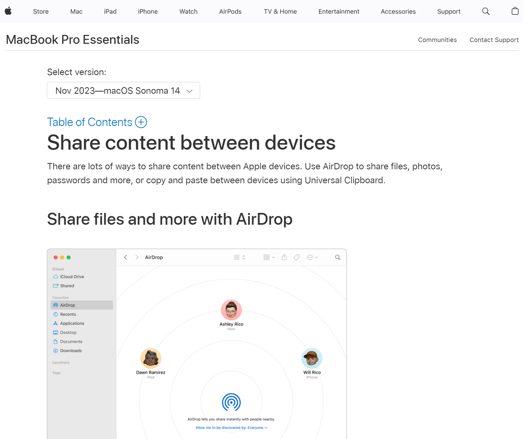Open the TV & Home menu
The image size is (523, 439).
[280, 12]
